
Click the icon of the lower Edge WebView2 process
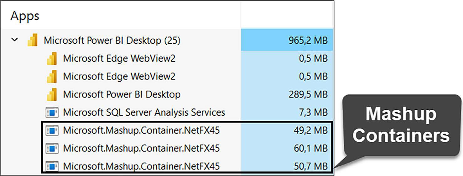click(x=52, y=77)
